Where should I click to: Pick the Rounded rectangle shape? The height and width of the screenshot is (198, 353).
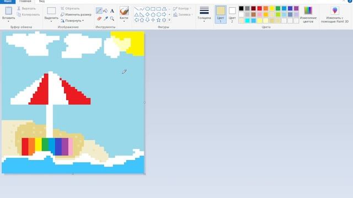click(159, 9)
